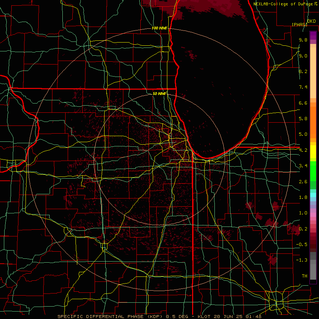The image size is (319, 319).
Task: Pick the orange segment of the color bar
Action: pos(313,122)
